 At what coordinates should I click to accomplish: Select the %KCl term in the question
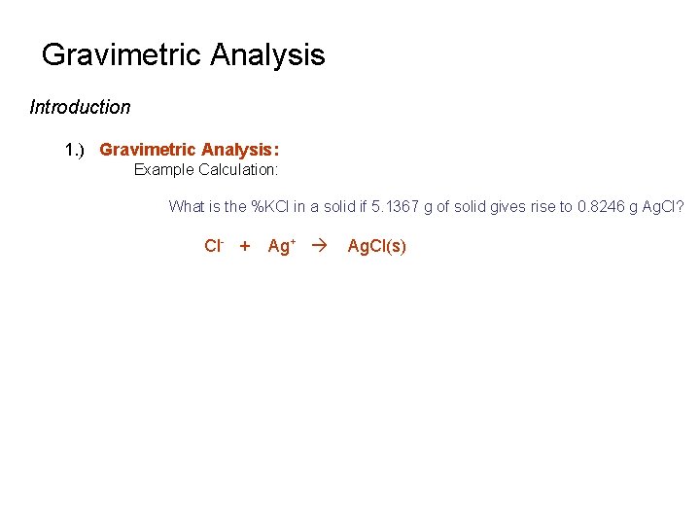tap(270, 206)
